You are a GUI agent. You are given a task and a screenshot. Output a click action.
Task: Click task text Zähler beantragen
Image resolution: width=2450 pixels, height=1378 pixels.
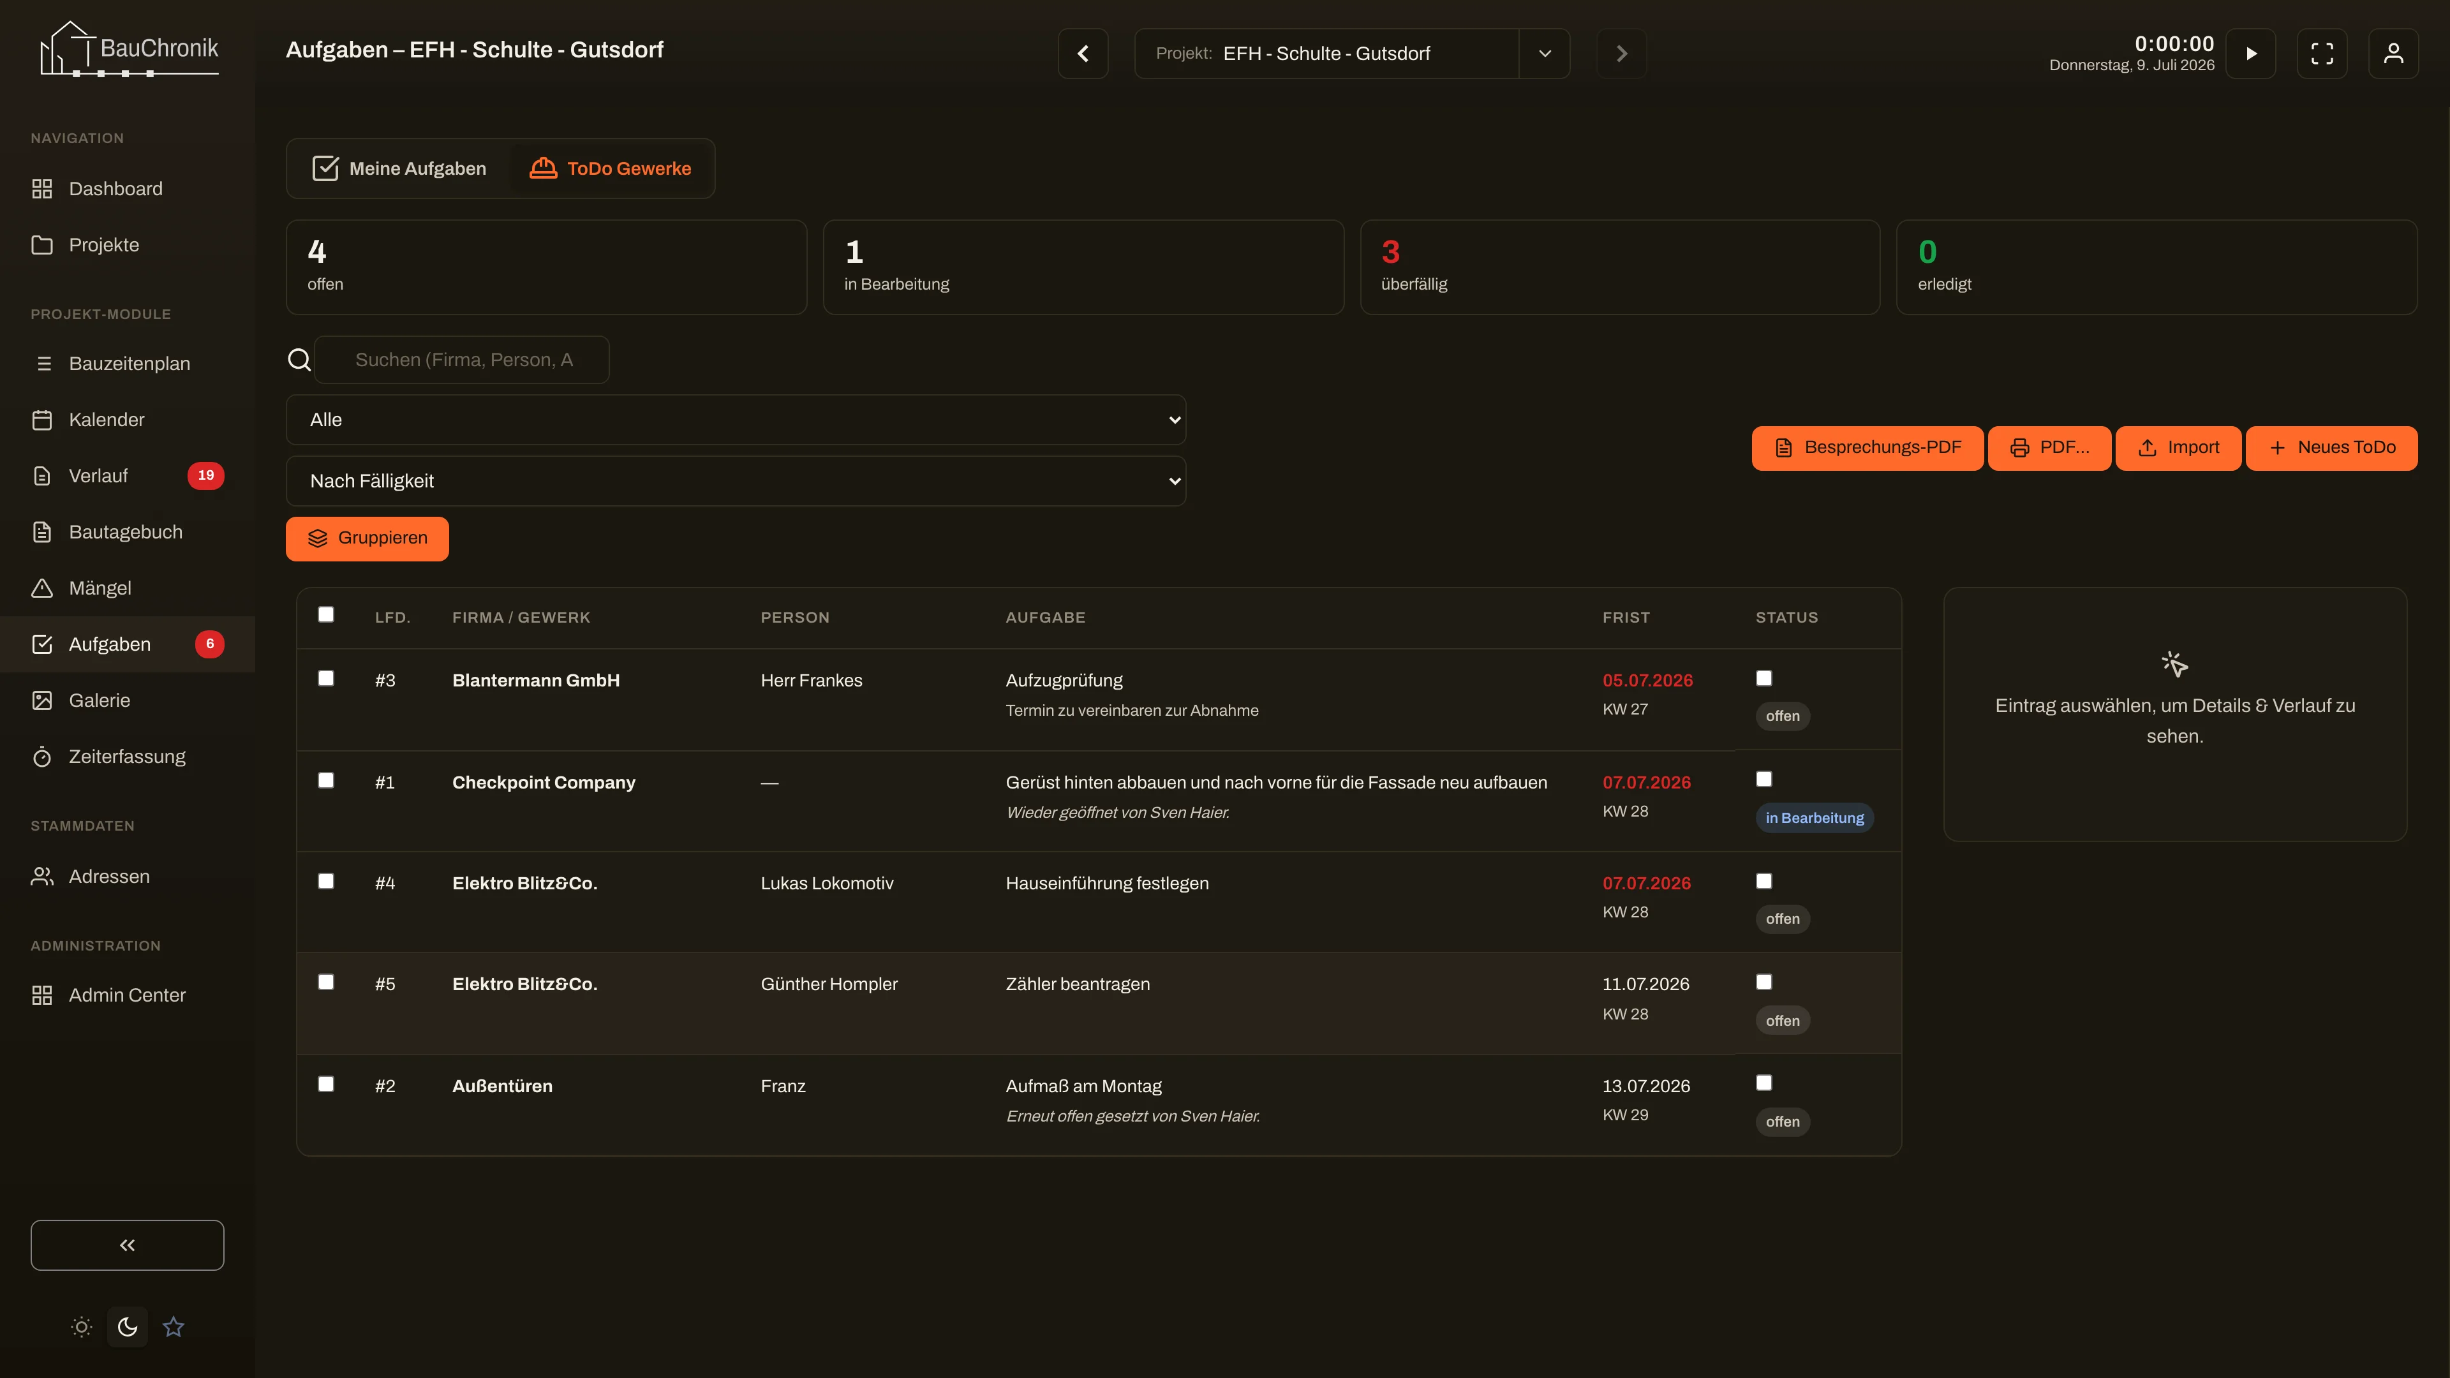1078,983
